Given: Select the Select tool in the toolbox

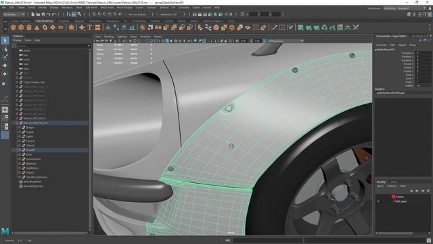Looking at the screenshot, I should (5, 41).
